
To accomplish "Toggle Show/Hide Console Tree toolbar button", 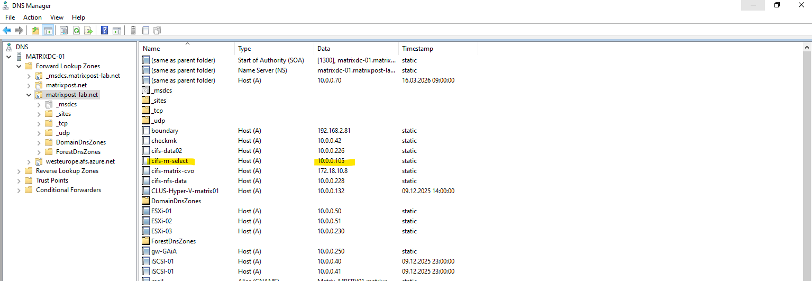I will [x=48, y=30].
